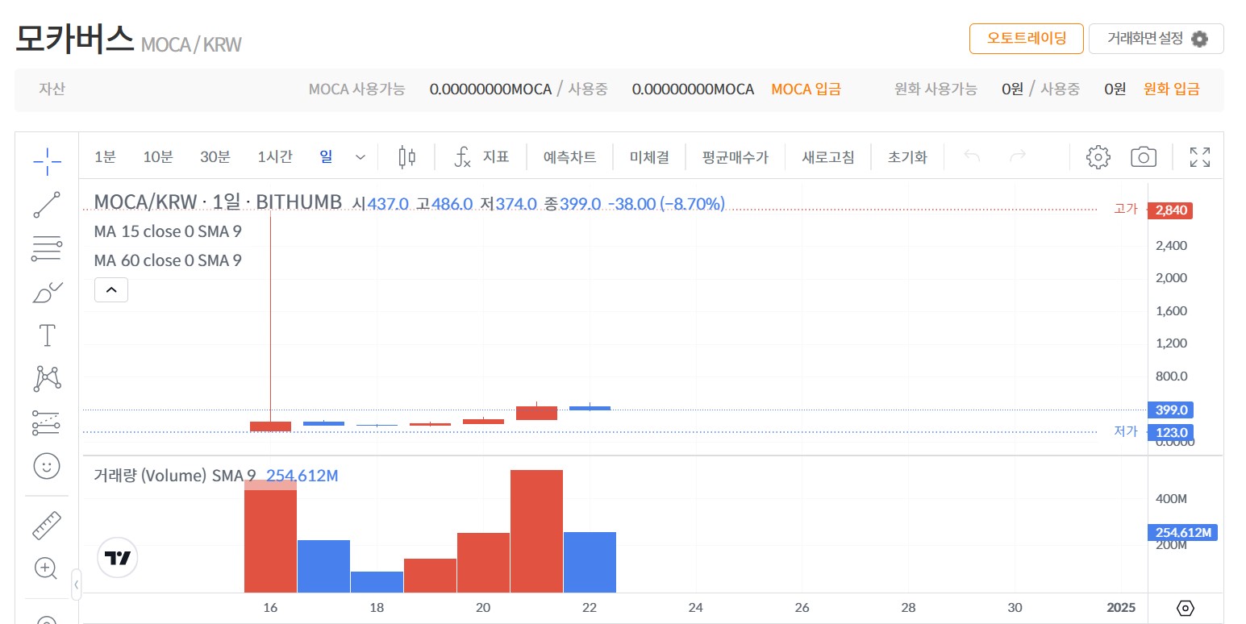
Task: Select the 30분 interval
Action: [215, 156]
